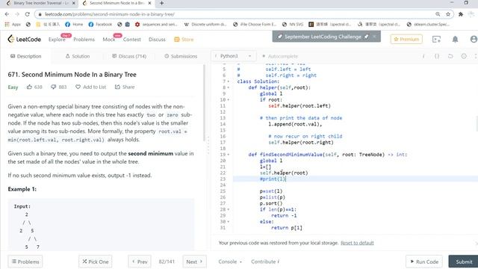Open the NN SVG bookmark
This screenshot has height=269, width=478.
(293, 24)
